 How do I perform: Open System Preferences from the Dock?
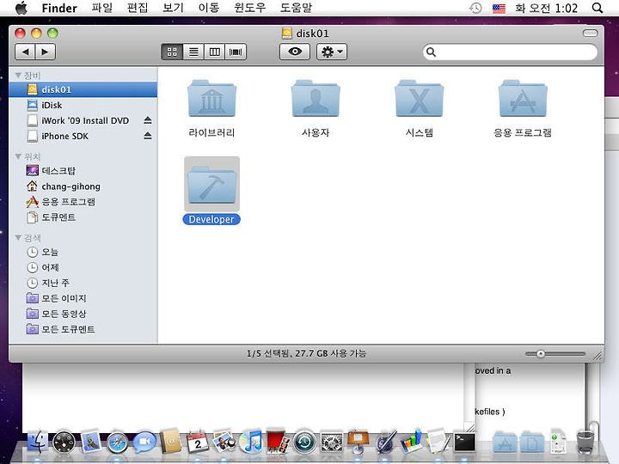331,442
